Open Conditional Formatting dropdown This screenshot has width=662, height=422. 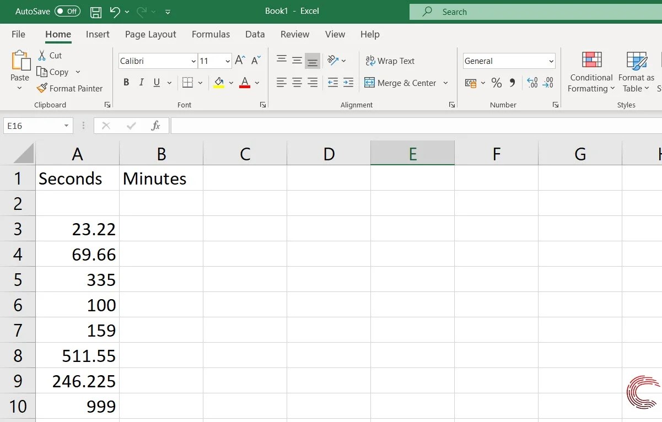coord(591,72)
